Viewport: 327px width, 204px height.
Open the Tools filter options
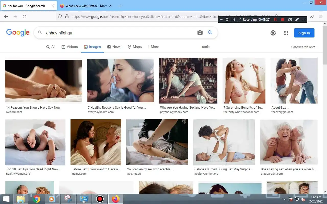point(205,47)
